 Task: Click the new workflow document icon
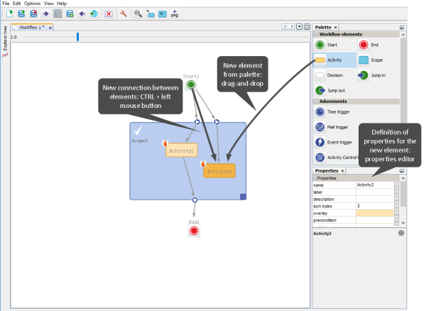click(8, 13)
